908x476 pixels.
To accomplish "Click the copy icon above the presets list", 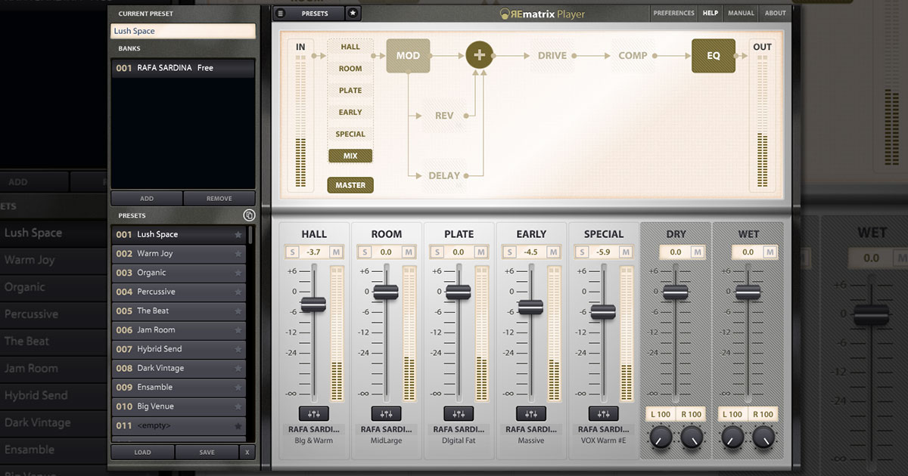I will (249, 215).
